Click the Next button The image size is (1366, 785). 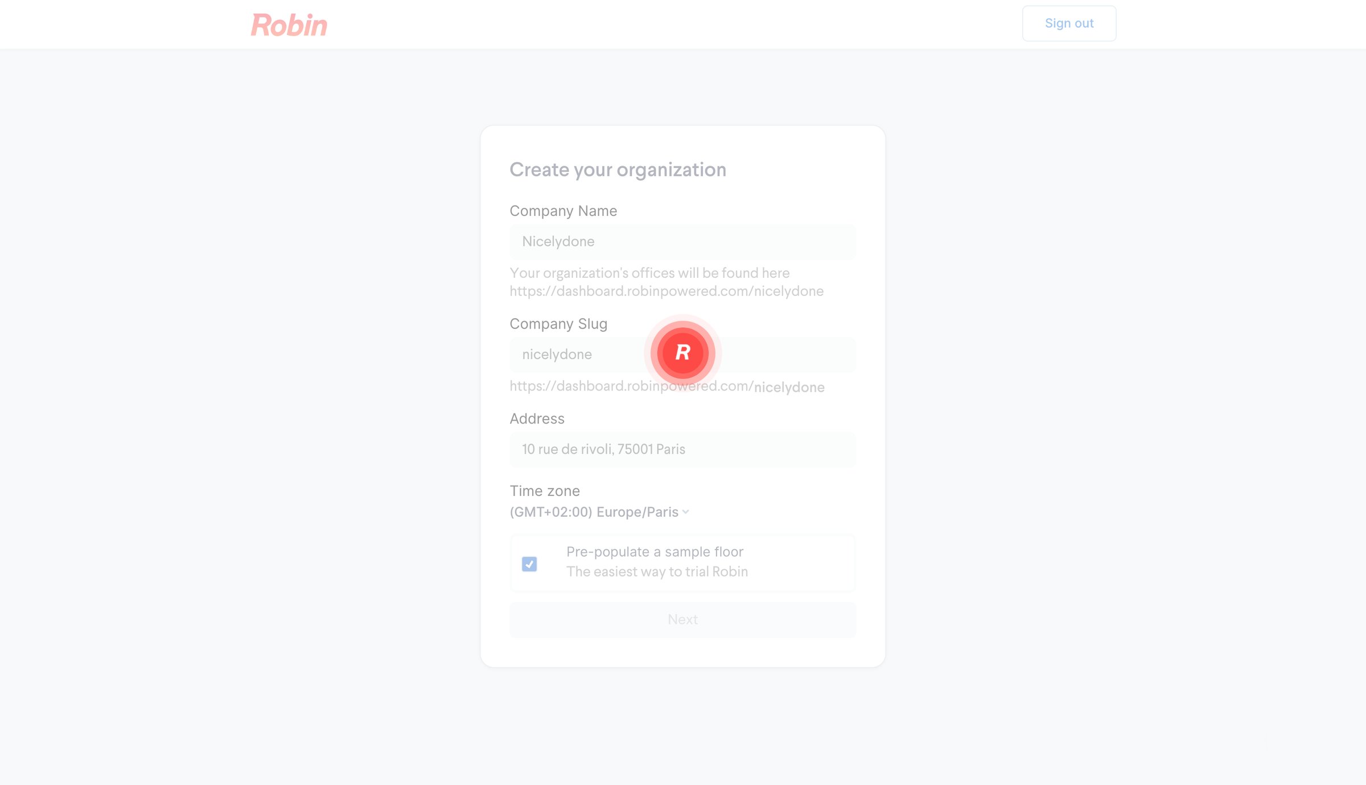tap(682, 619)
